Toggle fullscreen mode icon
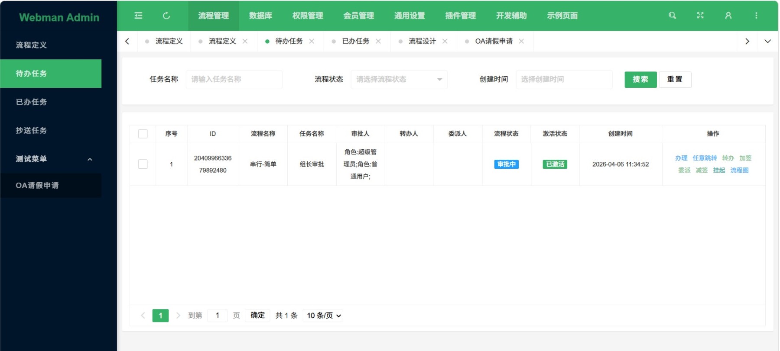Image resolution: width=780 pixels, height=351 pixels. (700, 16)
